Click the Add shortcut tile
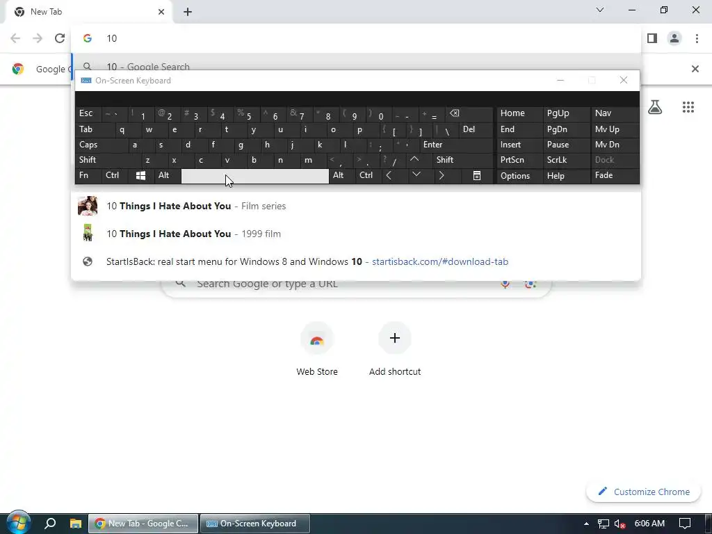The height and width of the screenshot is (534, 712). (395, 350)
